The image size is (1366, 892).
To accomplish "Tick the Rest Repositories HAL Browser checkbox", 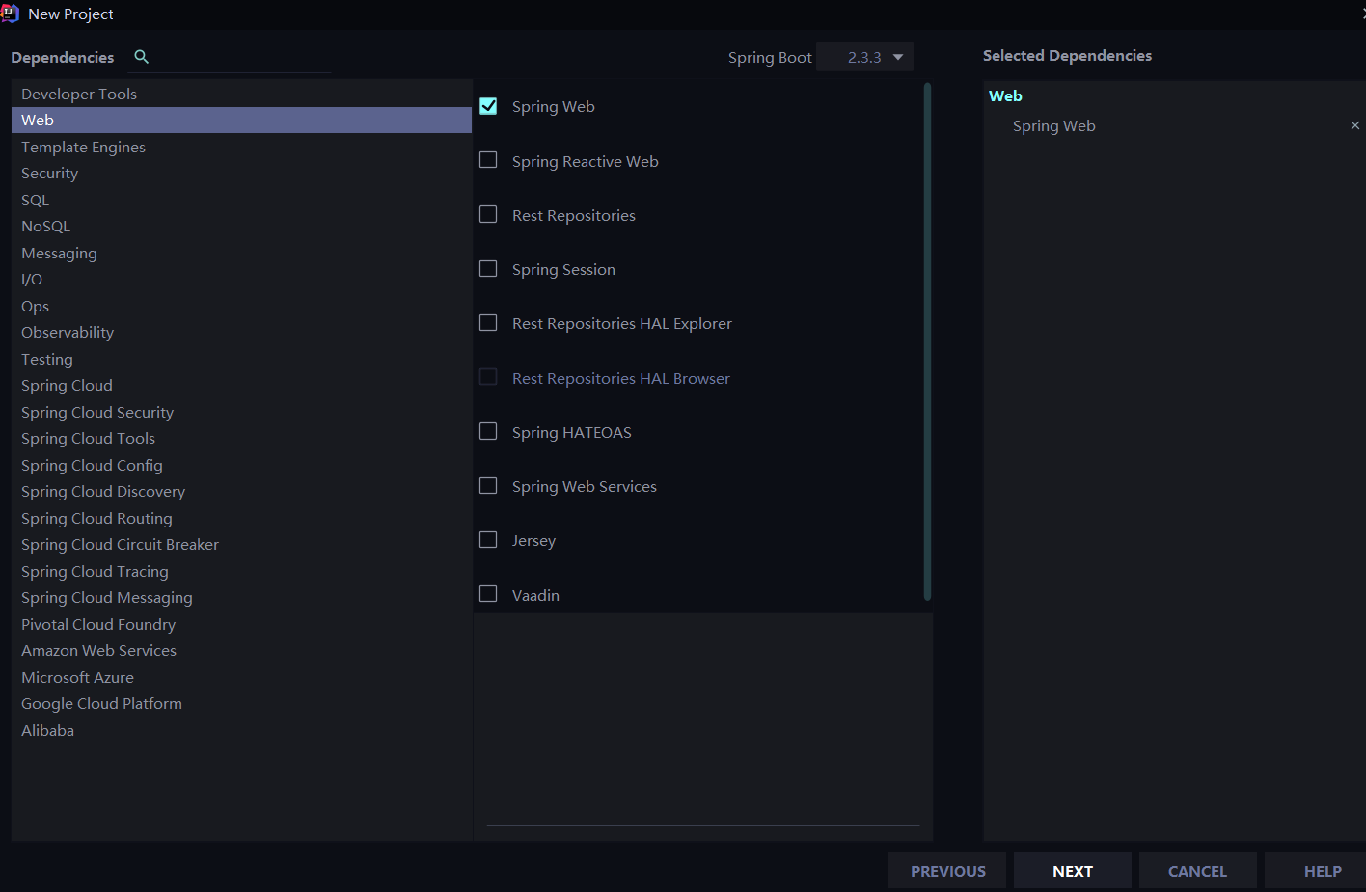I will (x=488, y=377).
